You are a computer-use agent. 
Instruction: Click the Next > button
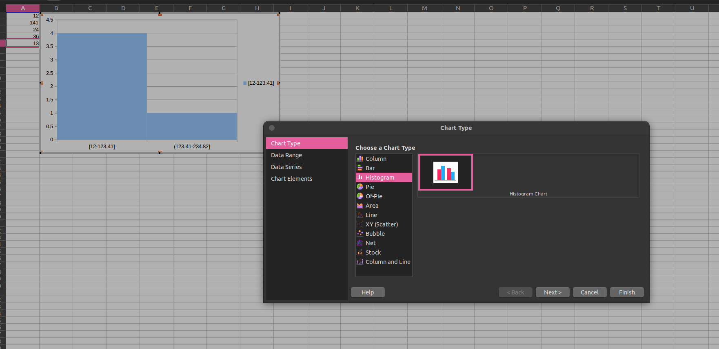coord(553,292)
